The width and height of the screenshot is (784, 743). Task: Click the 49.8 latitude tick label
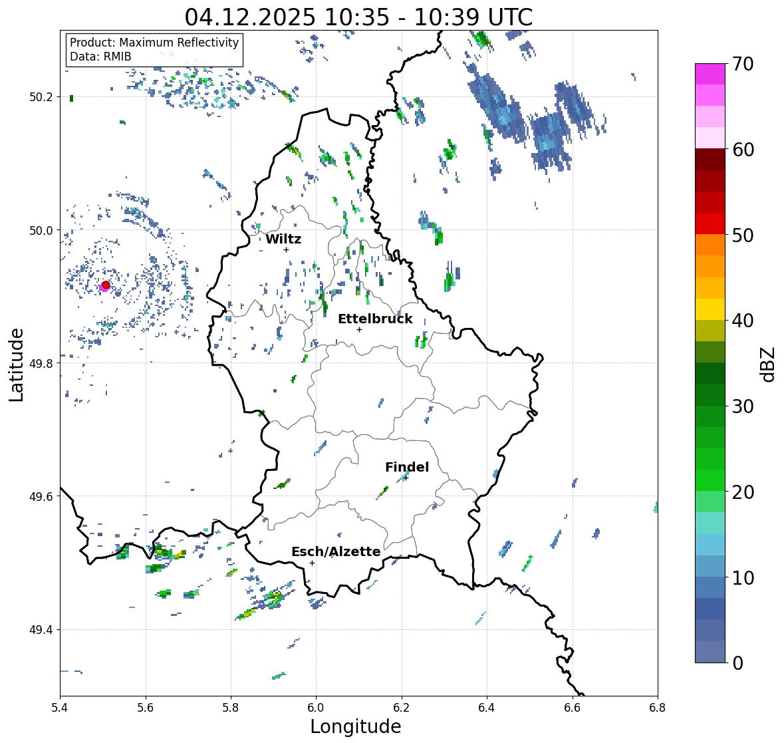point(41,363)
